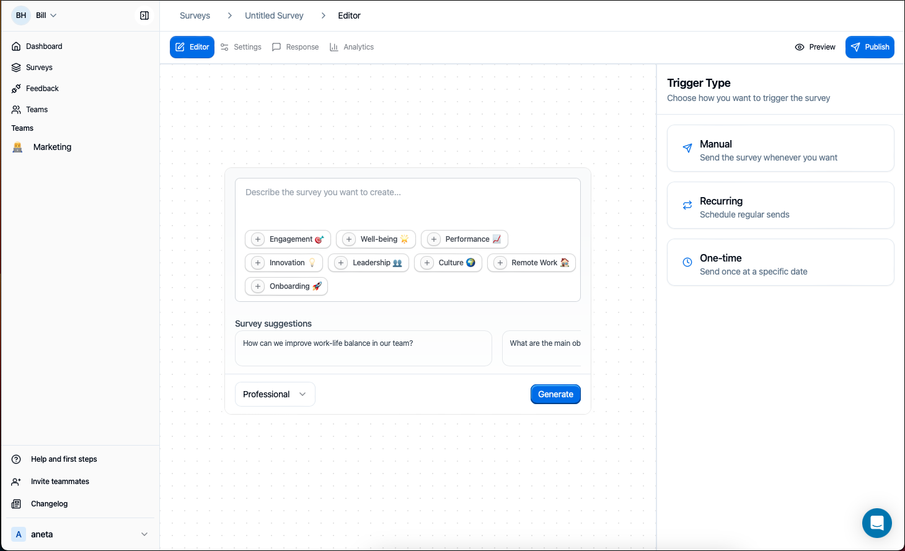Collapse the sidebar using the panel icon
The image size is (905, 551).
tap(144, 15)
